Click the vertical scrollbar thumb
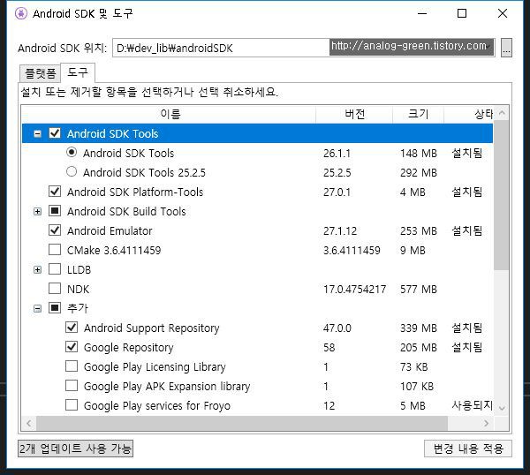The width and height of the screenshot is (530, 475). tap(502, 194)
